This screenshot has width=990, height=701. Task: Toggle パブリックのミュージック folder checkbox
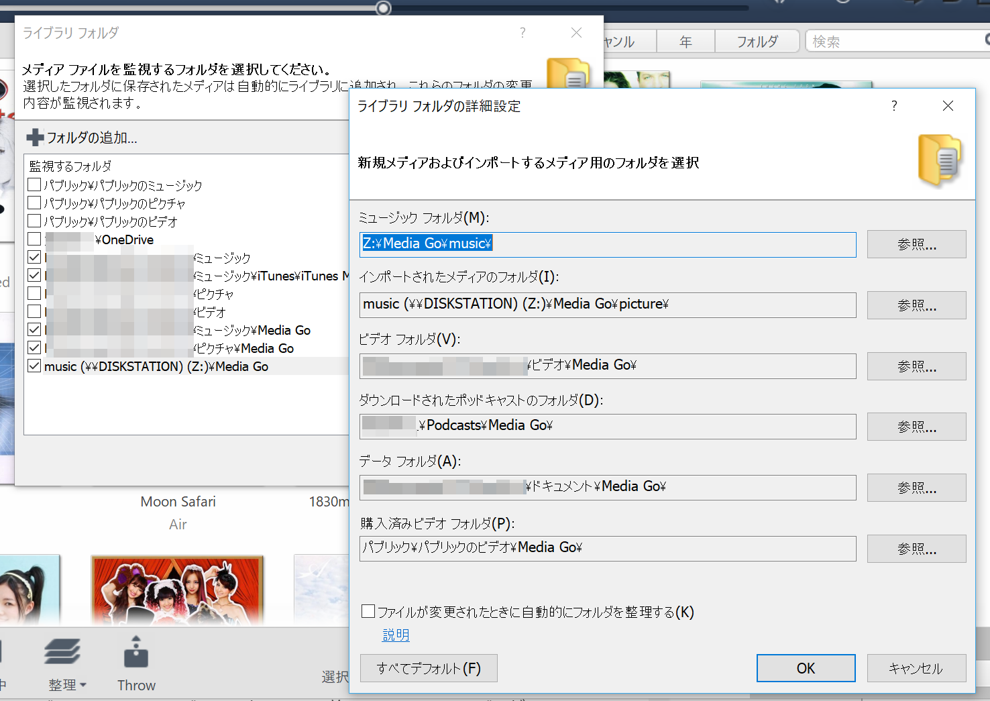34,184
